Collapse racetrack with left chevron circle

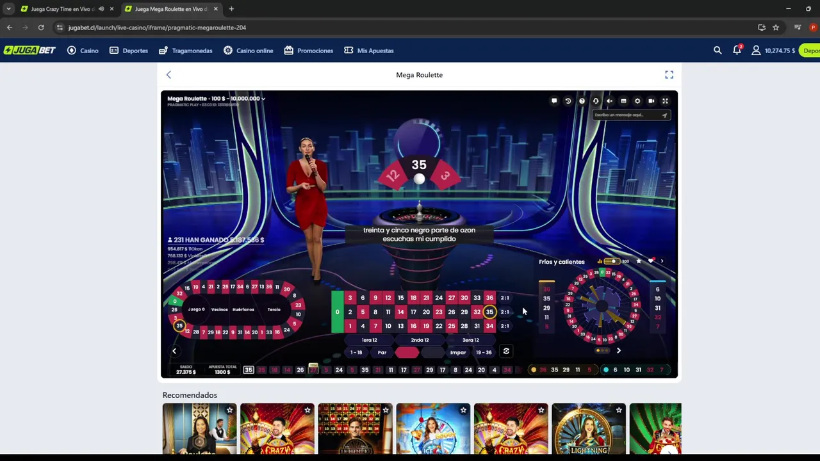point(174,351)
